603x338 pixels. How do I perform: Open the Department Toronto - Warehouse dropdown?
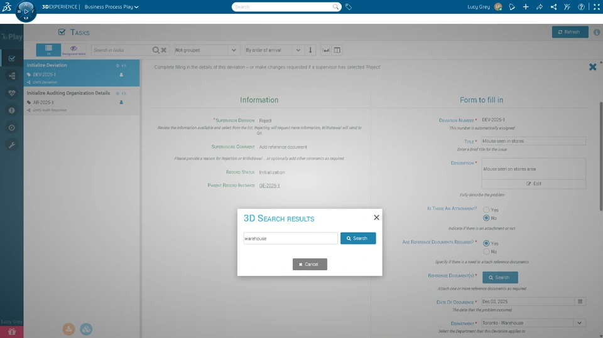(533, 323)
